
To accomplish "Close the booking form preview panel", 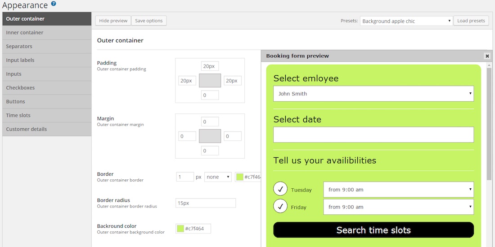I will click(x=487, y=56).
